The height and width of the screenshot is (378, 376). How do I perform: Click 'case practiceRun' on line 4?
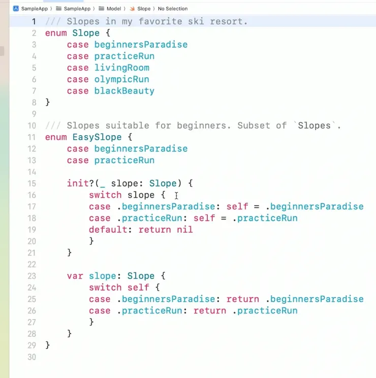111,56
